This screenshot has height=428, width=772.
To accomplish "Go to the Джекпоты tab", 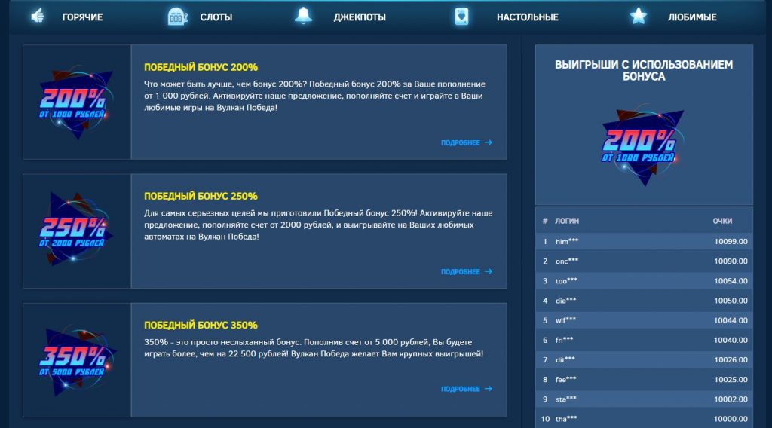I will pos(360,17).
